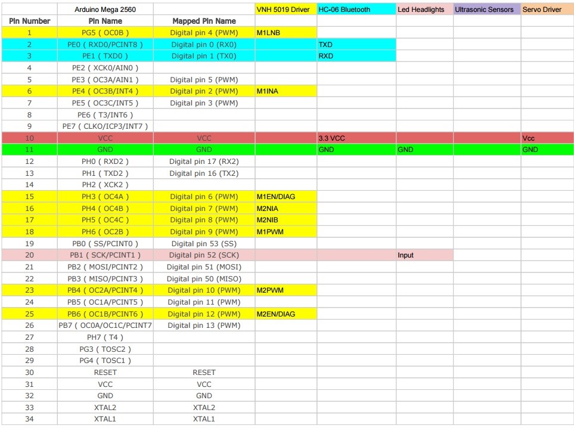This screenshot has height=428, width=574.
Task: Click cell 'Digital pin 4 (PWM)'
Action: [x=204, y=33]
